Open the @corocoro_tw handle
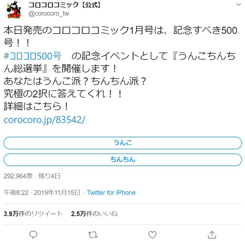245x241 pixels. 49,14
